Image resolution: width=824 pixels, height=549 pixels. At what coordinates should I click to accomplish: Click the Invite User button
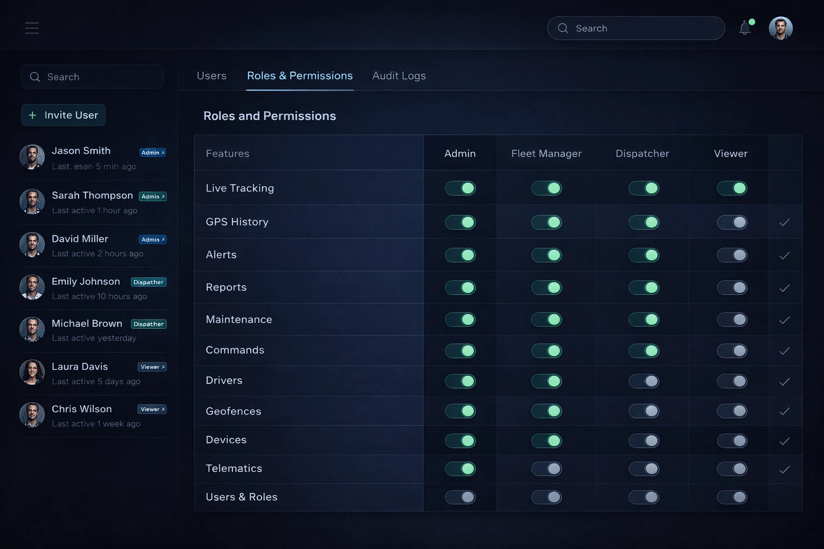pyautogui.click(x=63, y=115)
